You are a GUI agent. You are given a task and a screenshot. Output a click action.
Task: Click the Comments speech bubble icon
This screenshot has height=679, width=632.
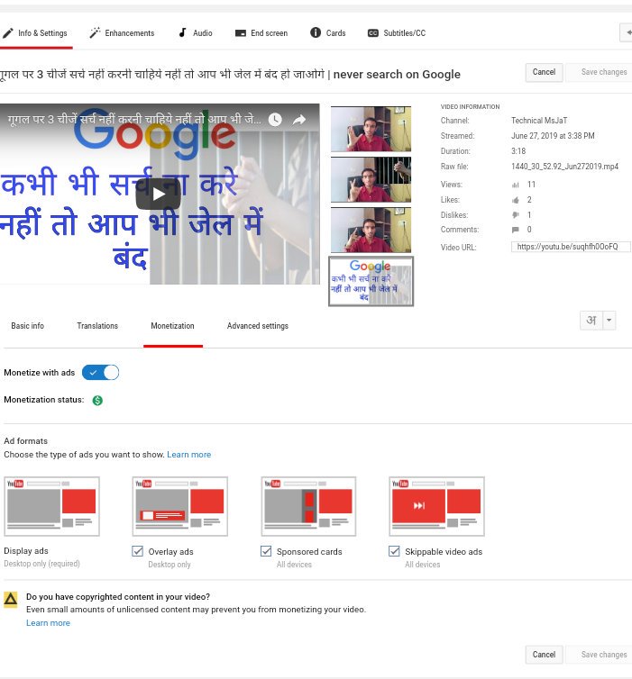[x=516, y=230]
